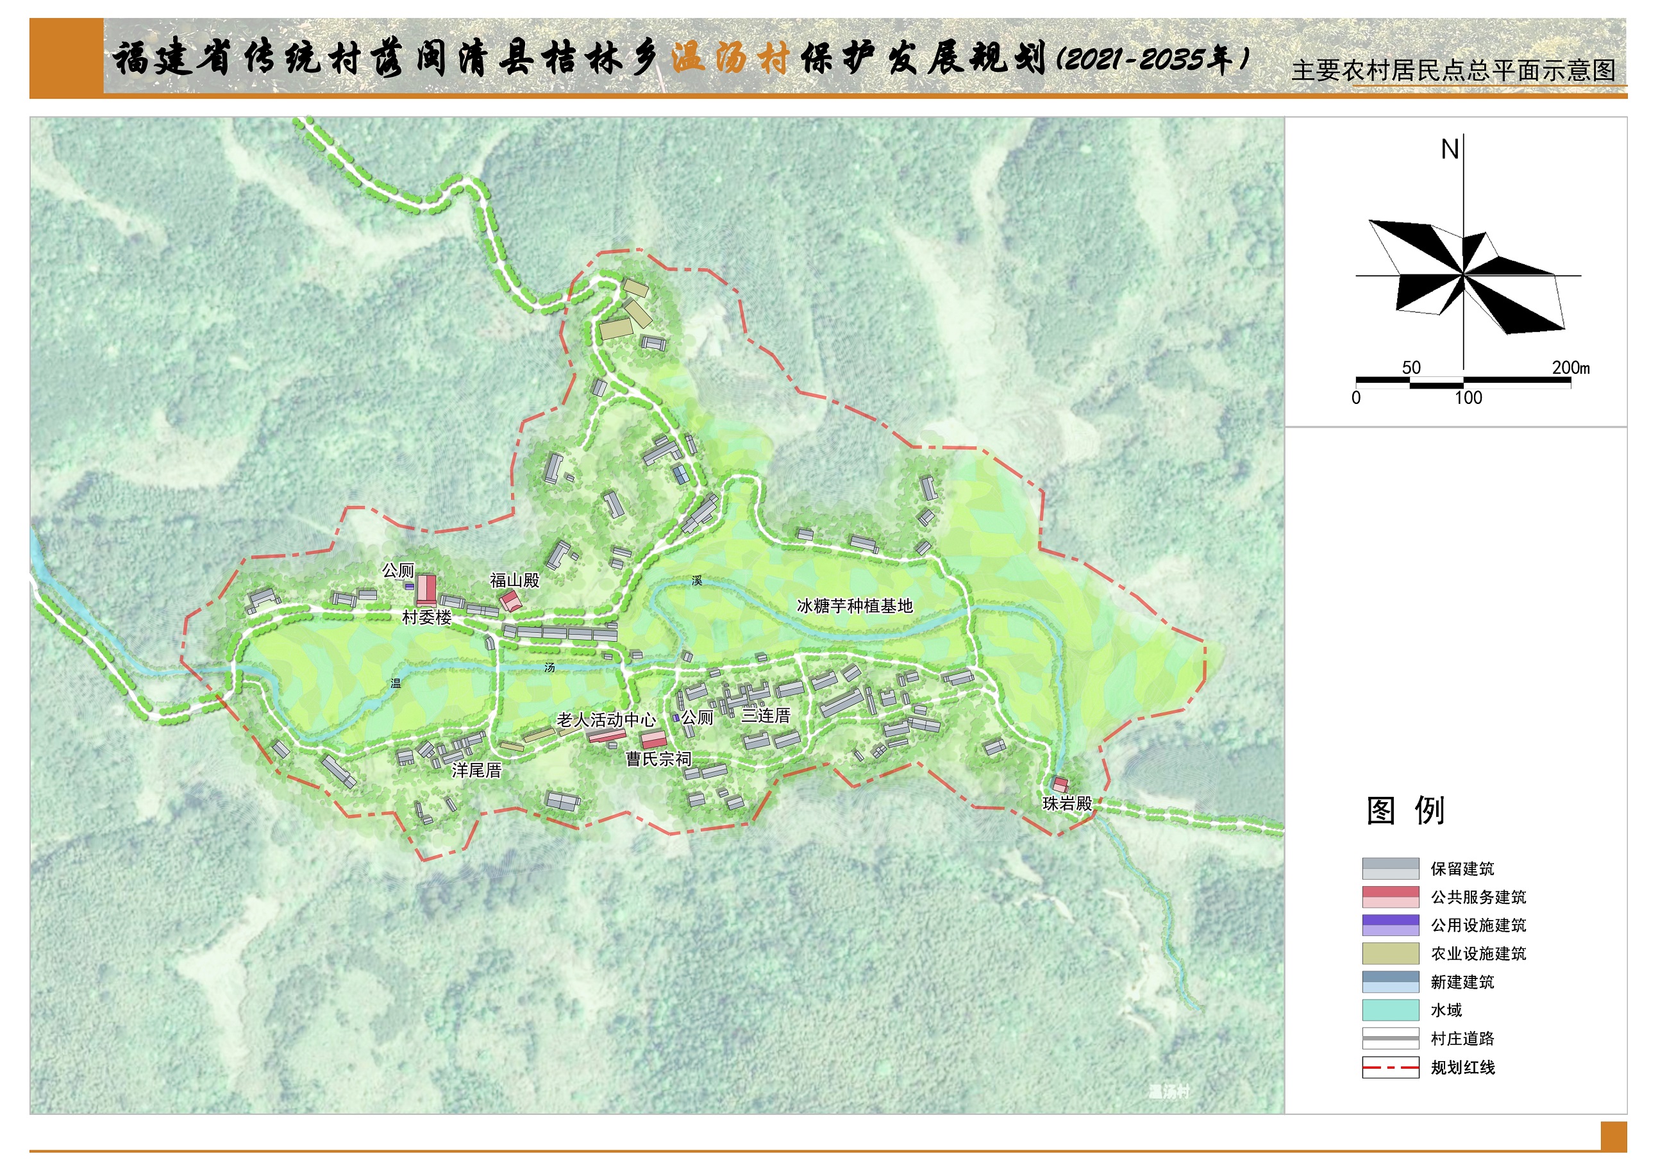
Task: Click the 村庄道路 legend line symbol
Action: coord(1390,1039)
